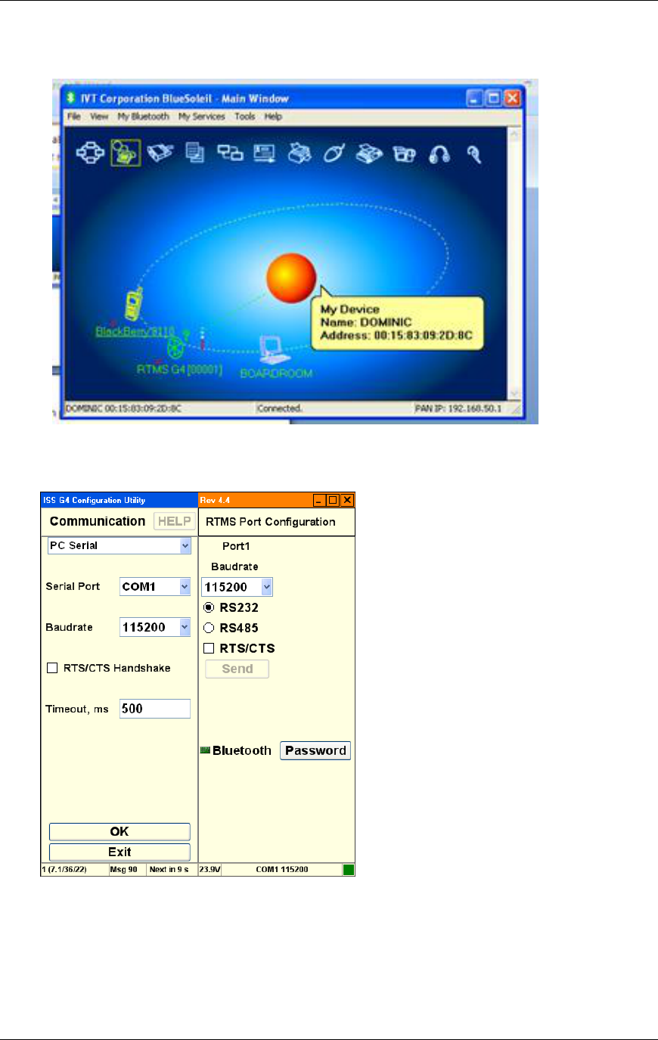
Task: Select the Personal Area Networking service icon
Action: coord(89,154)
